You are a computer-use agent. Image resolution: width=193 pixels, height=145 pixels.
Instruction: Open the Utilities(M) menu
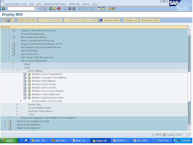point(74,4)
